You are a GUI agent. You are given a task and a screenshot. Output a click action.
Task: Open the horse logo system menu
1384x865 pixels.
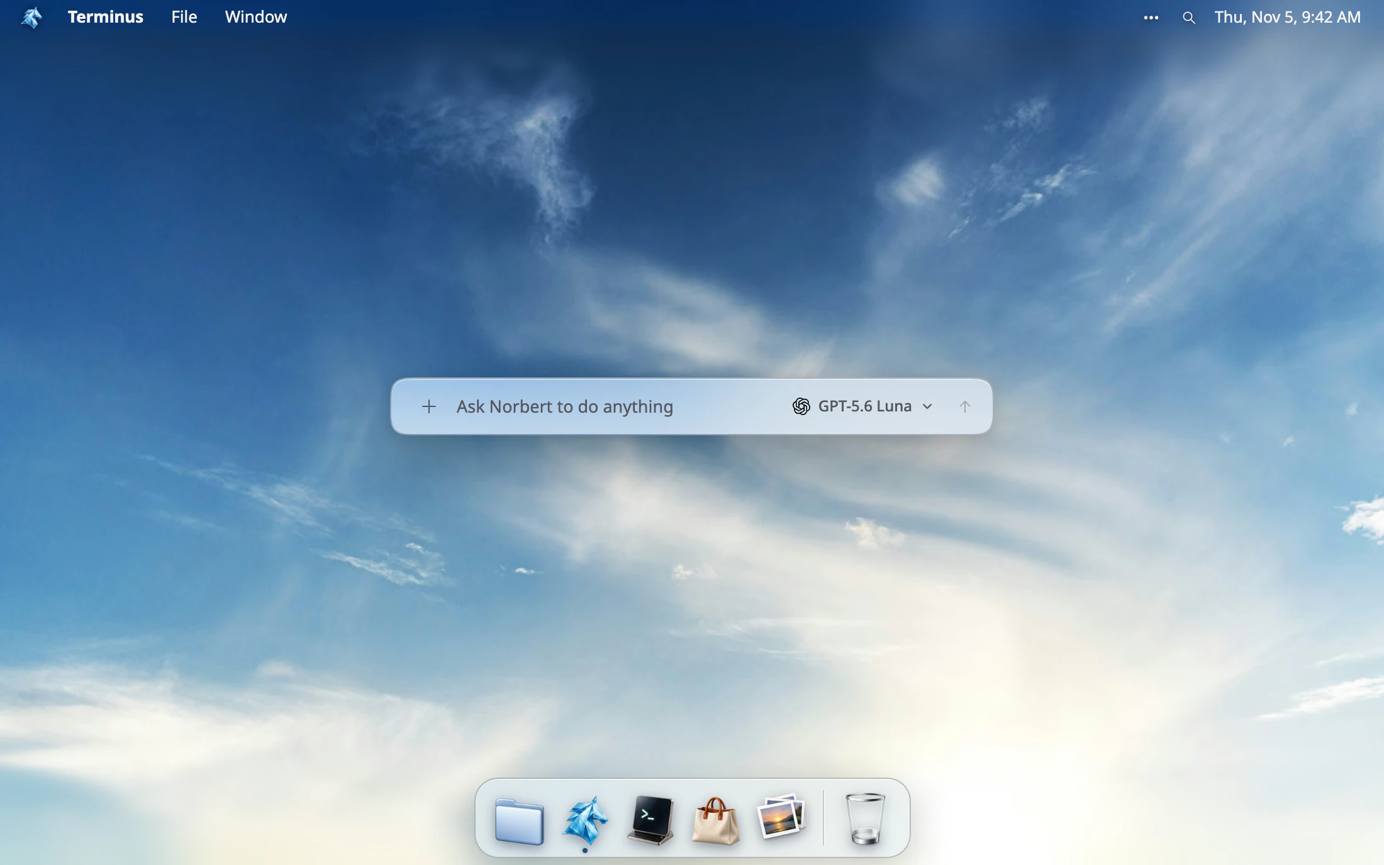point(31,17)
